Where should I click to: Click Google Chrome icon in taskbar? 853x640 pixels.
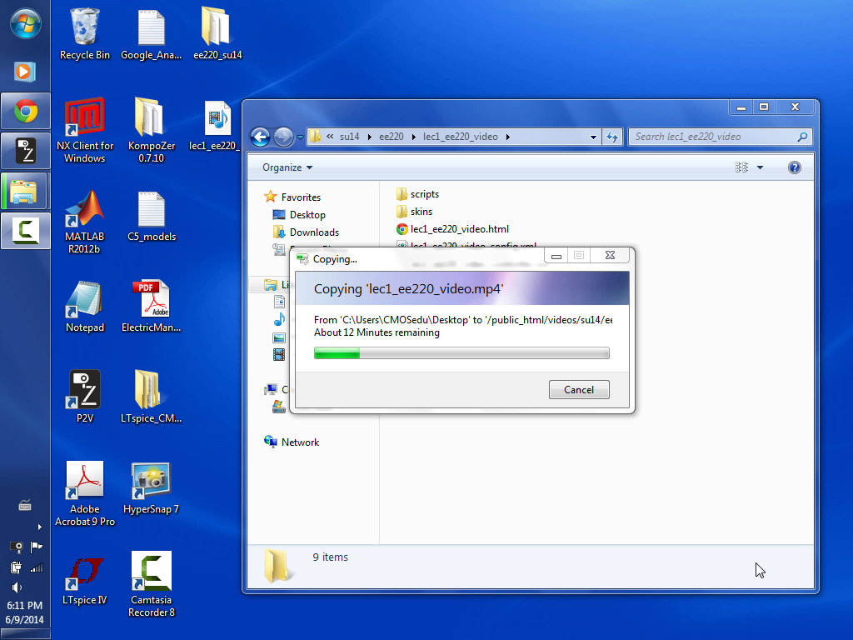[x=25, y=111]
